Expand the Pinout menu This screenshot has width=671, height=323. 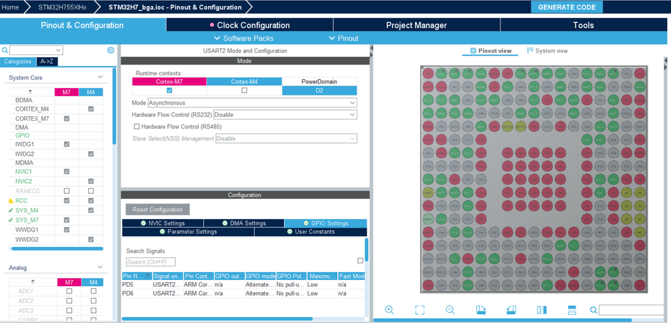pos(343,38)
